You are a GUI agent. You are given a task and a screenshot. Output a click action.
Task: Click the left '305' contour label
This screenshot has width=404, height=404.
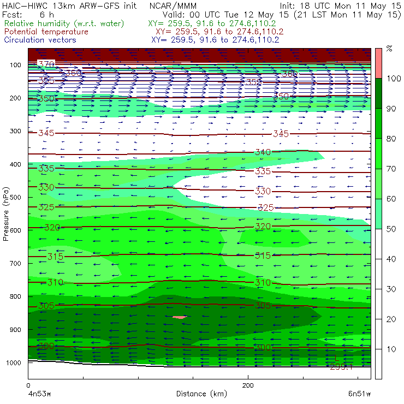[x=46, y=306]
